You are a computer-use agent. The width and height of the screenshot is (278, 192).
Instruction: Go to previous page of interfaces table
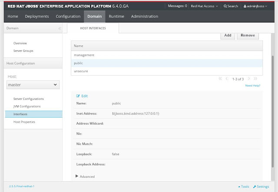[x=227, y=79]
